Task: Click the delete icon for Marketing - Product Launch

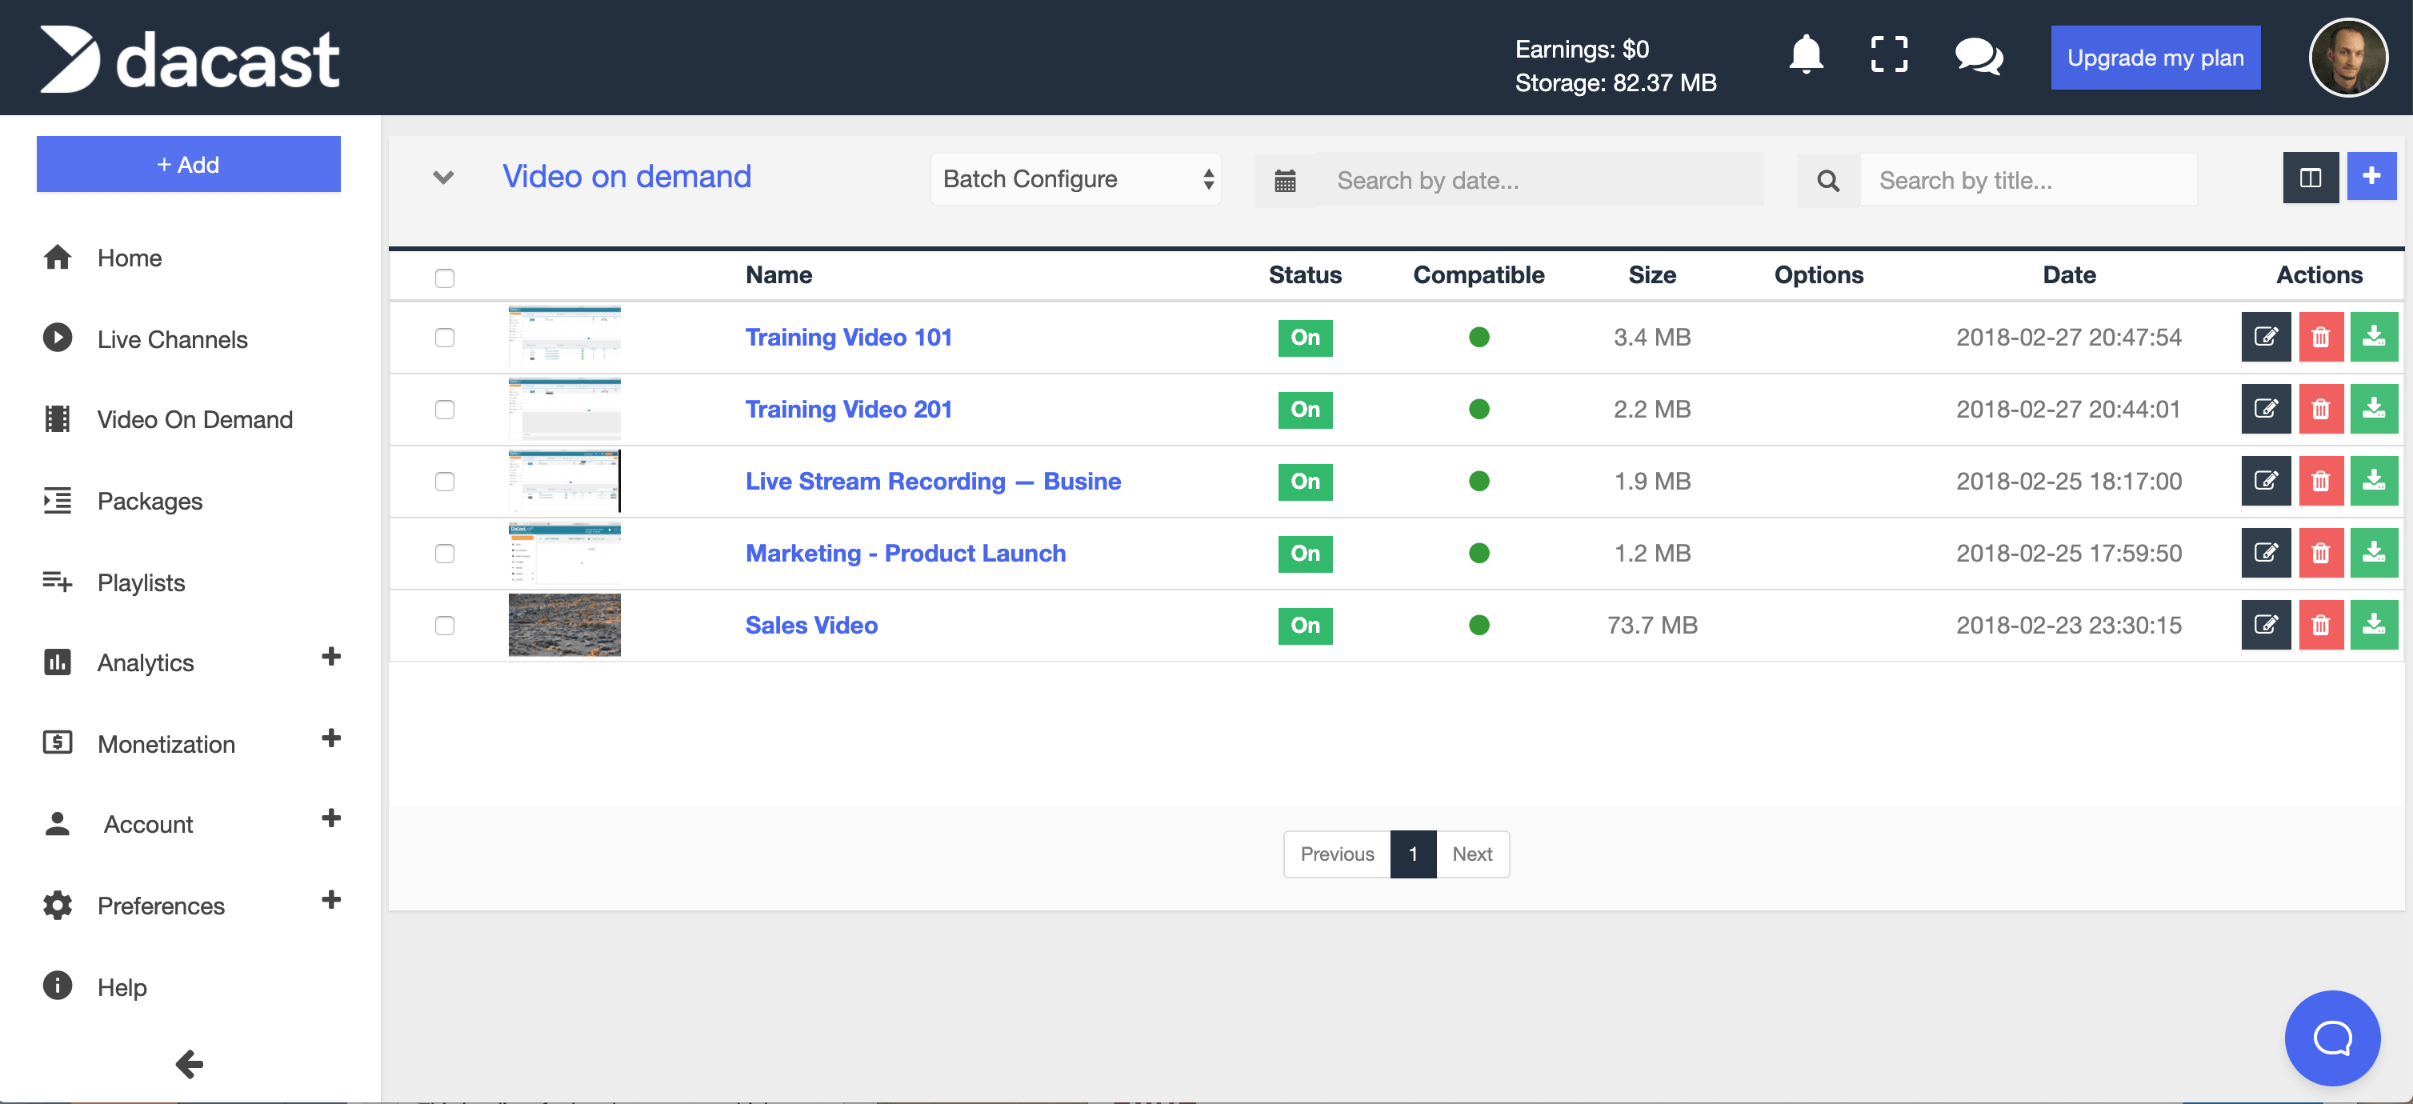Action: coord(2323,551)
